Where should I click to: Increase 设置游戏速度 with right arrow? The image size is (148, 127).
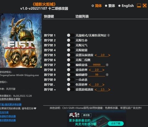(109, 90)
